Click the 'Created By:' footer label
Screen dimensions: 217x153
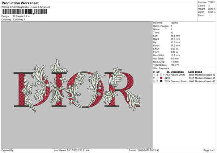pos(8,150)
